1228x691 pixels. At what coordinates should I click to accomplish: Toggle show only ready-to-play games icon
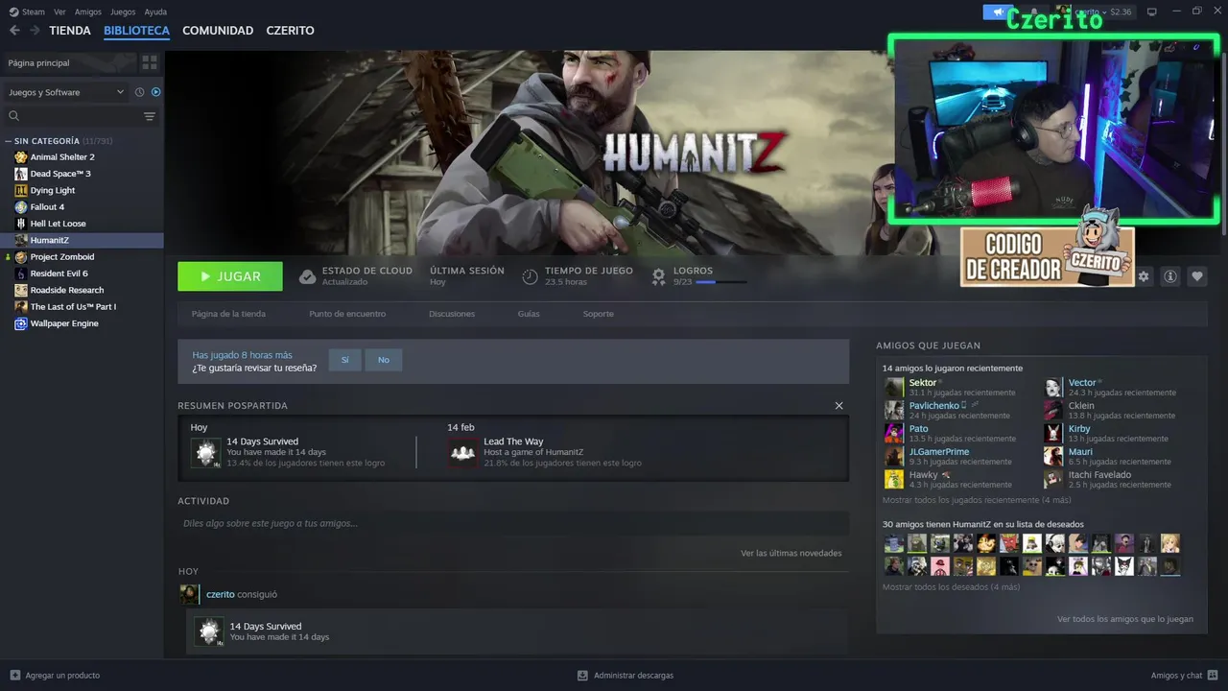point(156,92)
